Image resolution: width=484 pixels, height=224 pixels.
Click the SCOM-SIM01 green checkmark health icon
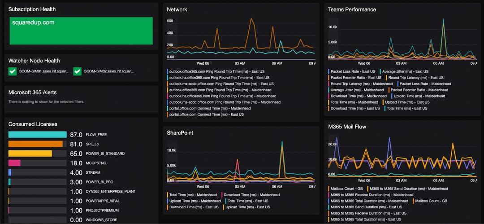pos(13,71)
